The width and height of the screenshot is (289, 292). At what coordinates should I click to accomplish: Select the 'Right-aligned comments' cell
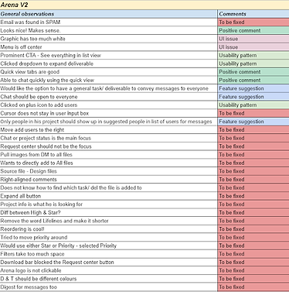click(108, 179)
